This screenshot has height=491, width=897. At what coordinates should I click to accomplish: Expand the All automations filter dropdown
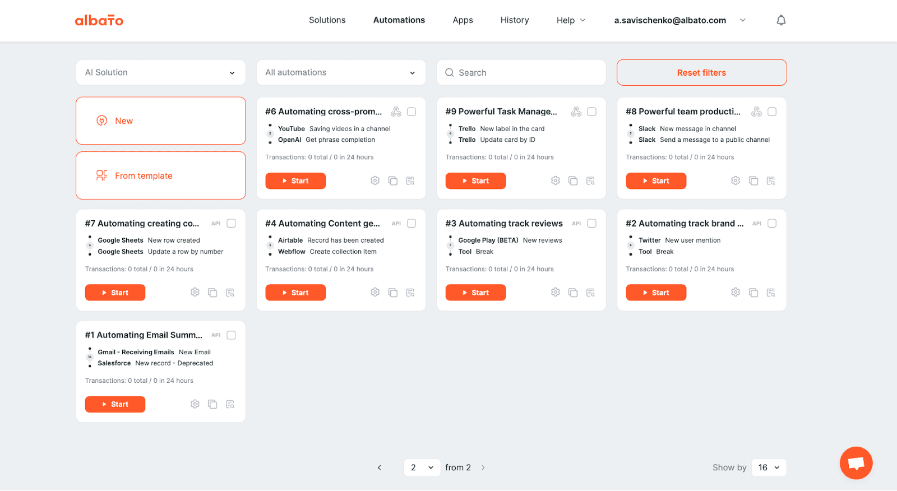(x=341, y=72)
